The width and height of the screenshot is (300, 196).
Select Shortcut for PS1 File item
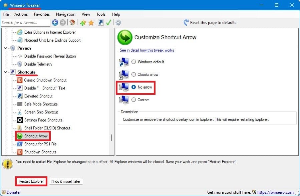pyautogui.click(x=40, y=144)
